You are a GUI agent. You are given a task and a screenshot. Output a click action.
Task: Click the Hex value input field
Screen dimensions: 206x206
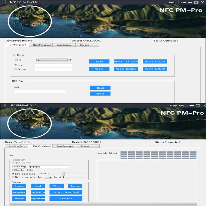click(x=54, y=65)
